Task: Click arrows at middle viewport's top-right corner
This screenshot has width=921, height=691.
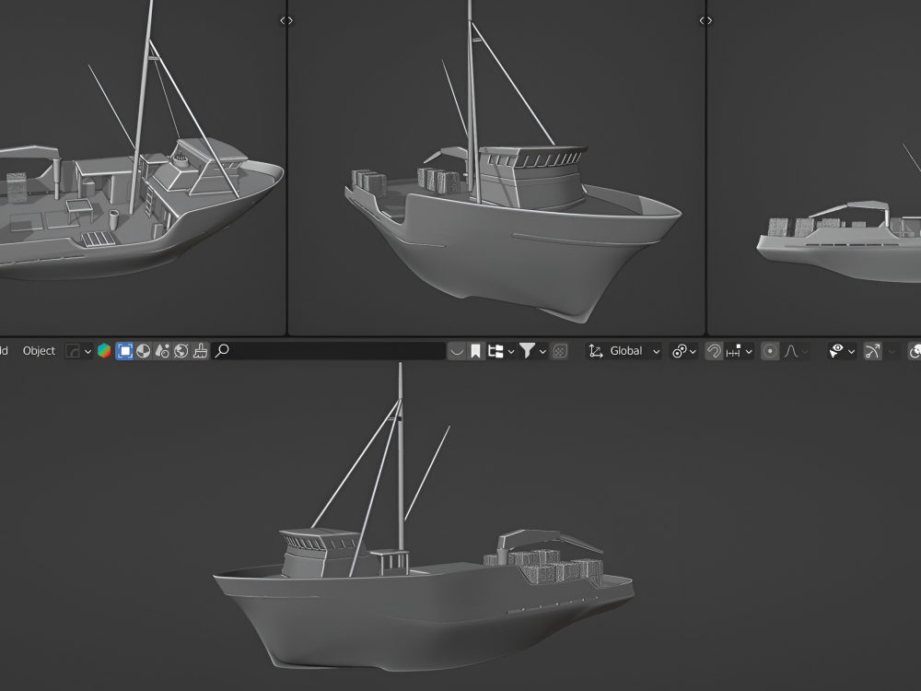Action: tap(705, 20)
